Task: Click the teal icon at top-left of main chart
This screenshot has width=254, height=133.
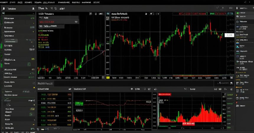Action: pos(108,14)
